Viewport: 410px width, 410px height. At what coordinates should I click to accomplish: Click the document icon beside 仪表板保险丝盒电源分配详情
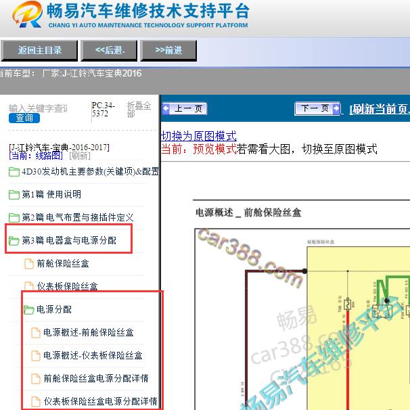pos(36,401)
